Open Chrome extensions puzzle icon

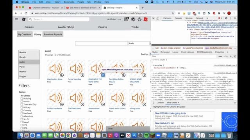pyautogui.click(x=219, y=13)
